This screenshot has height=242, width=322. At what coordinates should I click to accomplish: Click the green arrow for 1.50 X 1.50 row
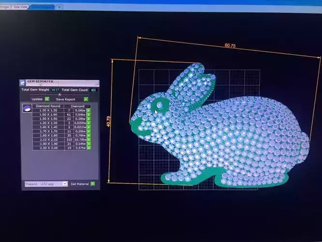pos(89,119)
